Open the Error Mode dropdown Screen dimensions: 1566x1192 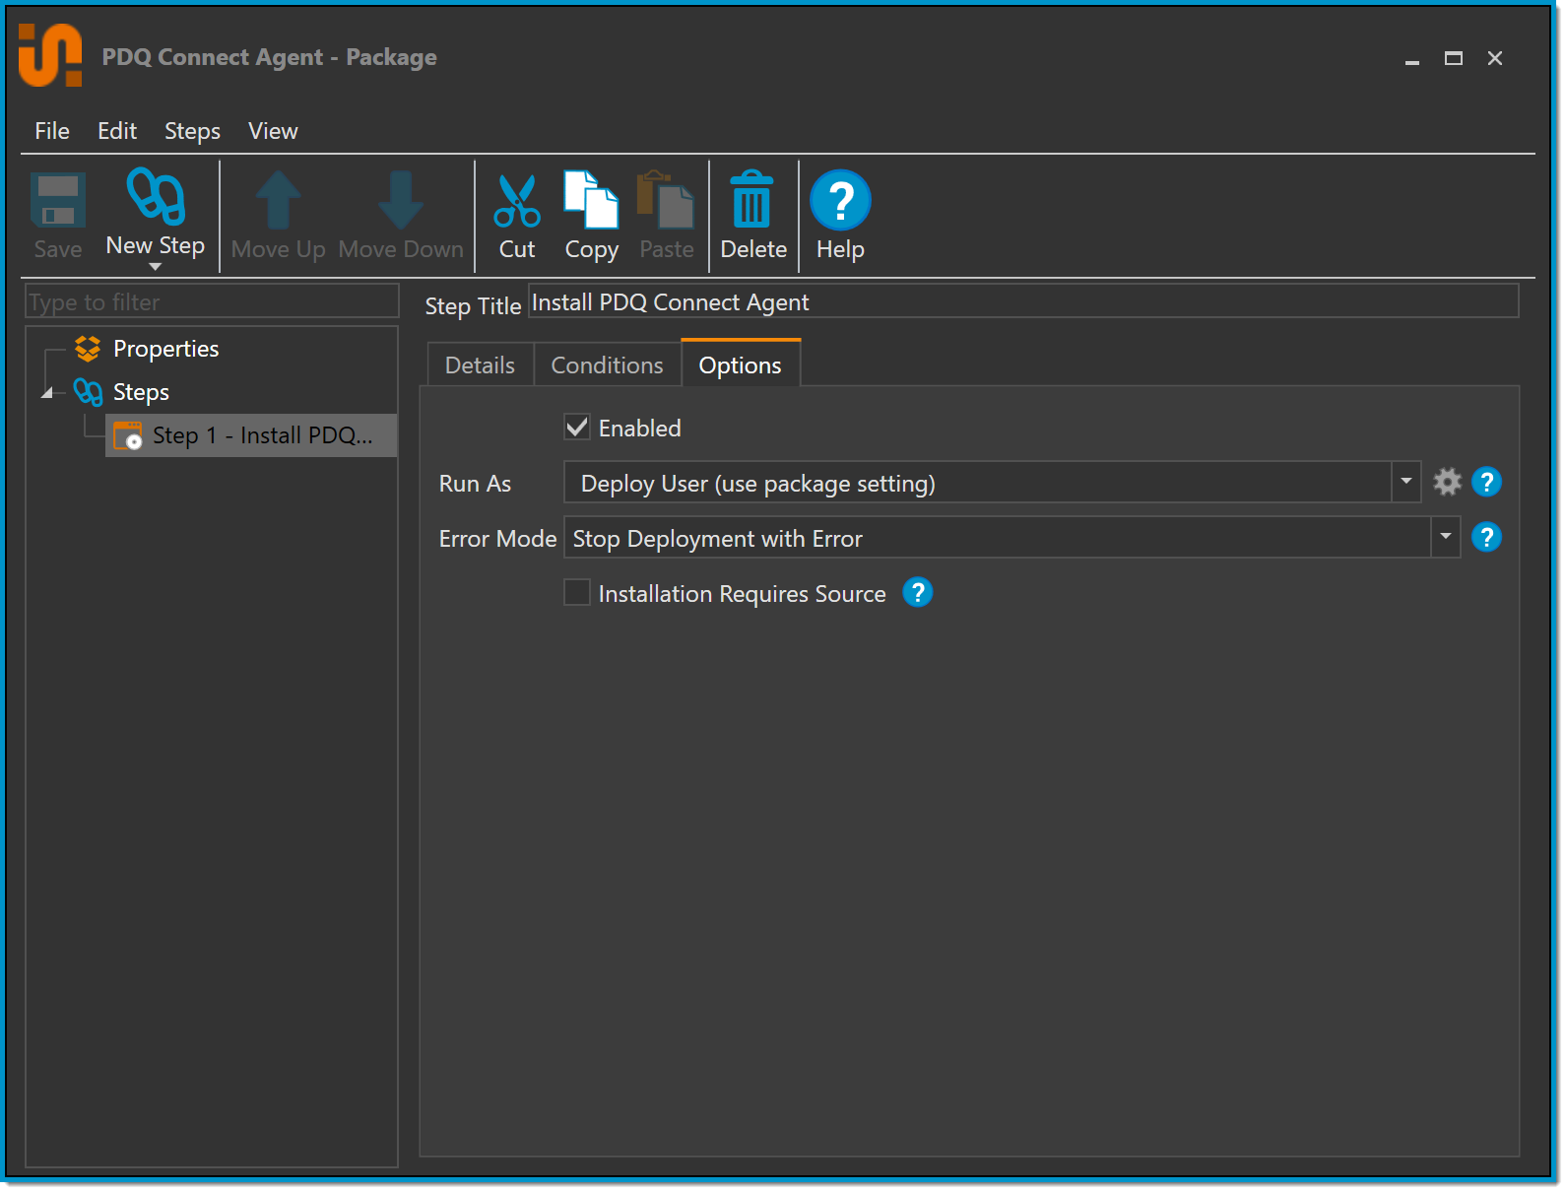point(1445,537)
